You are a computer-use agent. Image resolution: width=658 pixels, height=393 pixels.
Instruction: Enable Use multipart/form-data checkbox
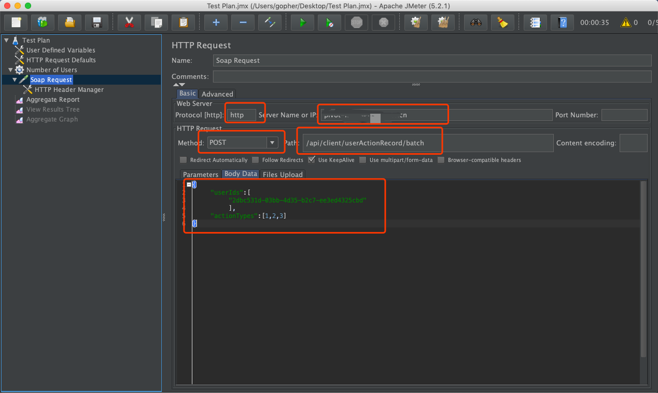[362, 160]
